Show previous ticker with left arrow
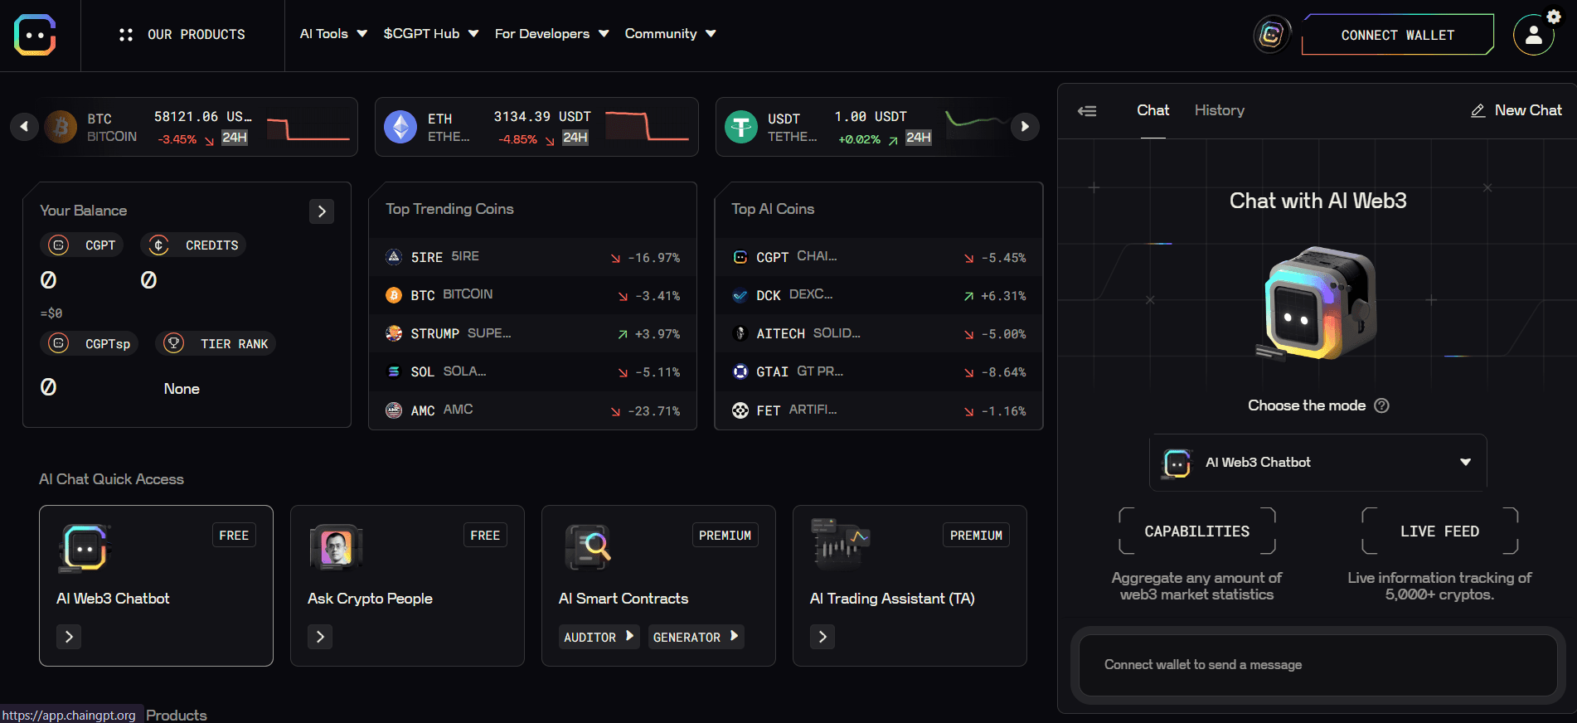The width and height of the screenshot is (1577, 723). 24,126
